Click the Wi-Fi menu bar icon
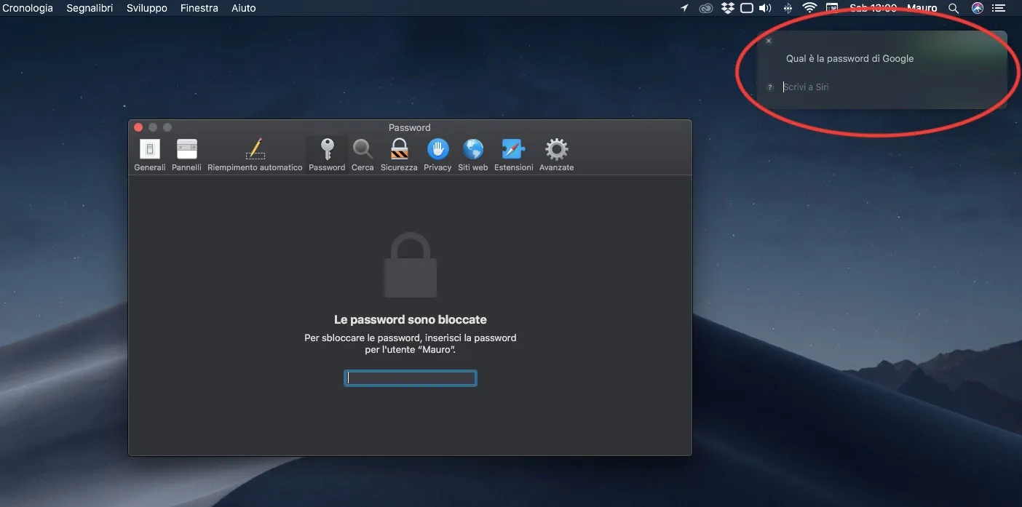This screenshot has width=1022, height=507. pyautogui.click(x=809, y=7)
